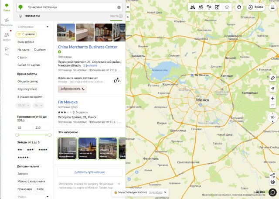Share the map via share icon
Viewport: 279px width, 199px height.
click(x=272, y=175)
